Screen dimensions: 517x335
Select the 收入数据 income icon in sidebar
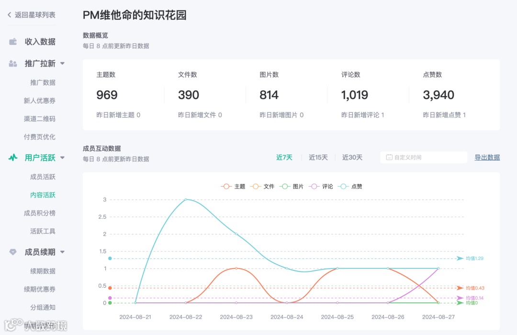[x=13, y=42]
